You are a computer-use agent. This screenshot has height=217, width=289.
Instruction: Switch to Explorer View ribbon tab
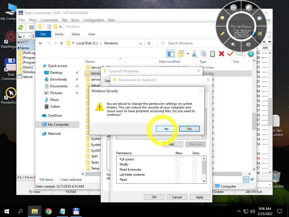[x=92, y=34]
